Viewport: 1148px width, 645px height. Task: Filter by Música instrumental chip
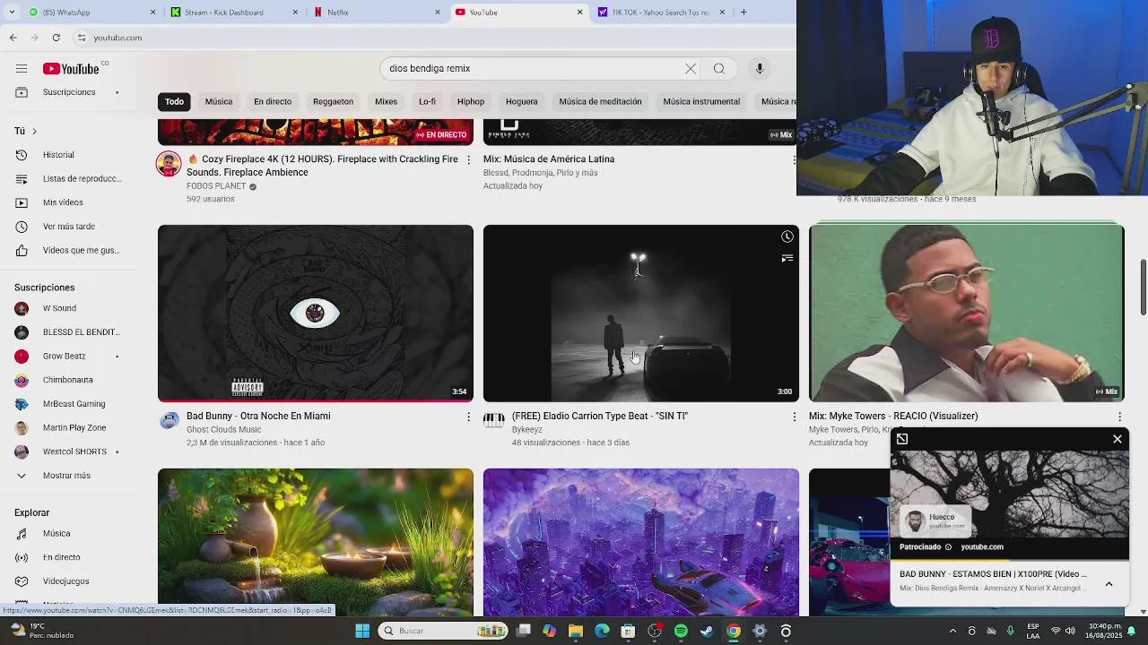701,101
